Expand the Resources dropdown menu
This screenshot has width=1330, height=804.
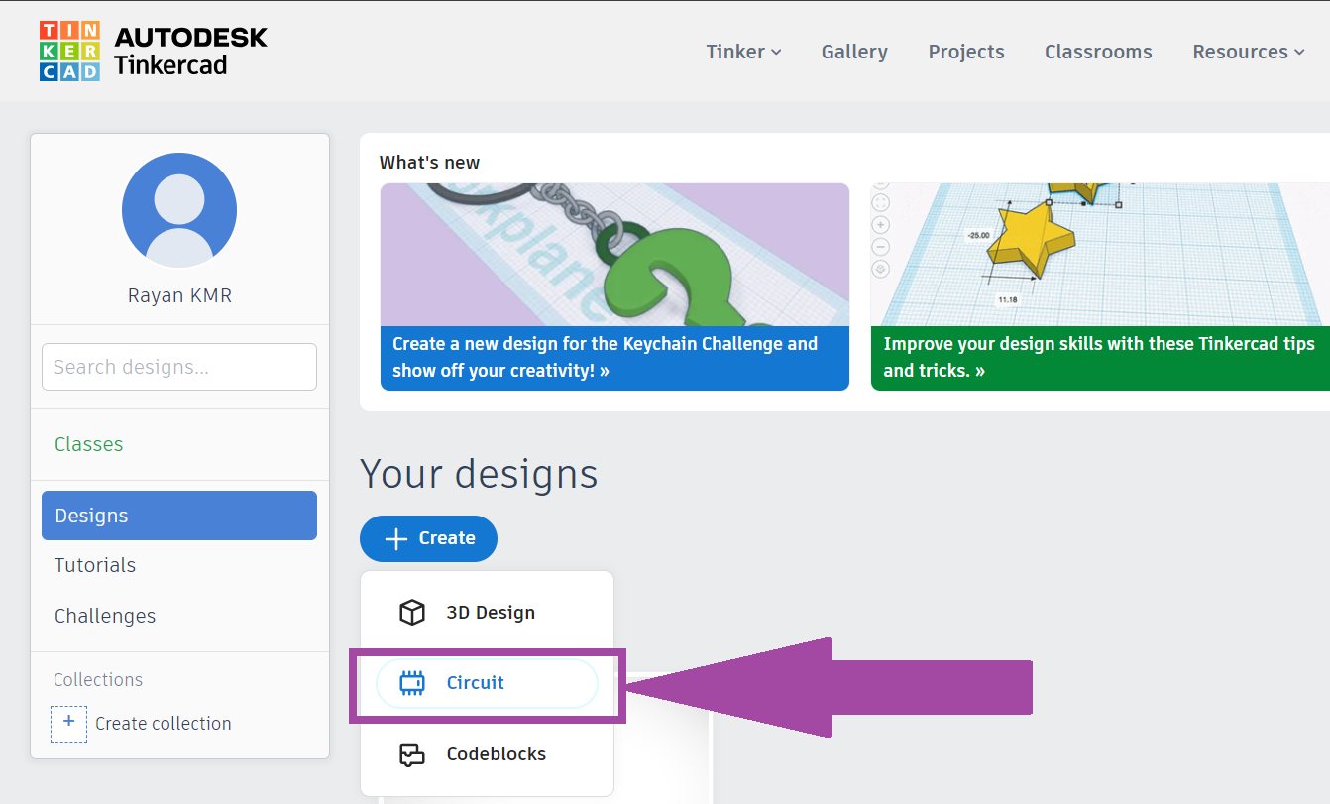(x=1248, y=52)
